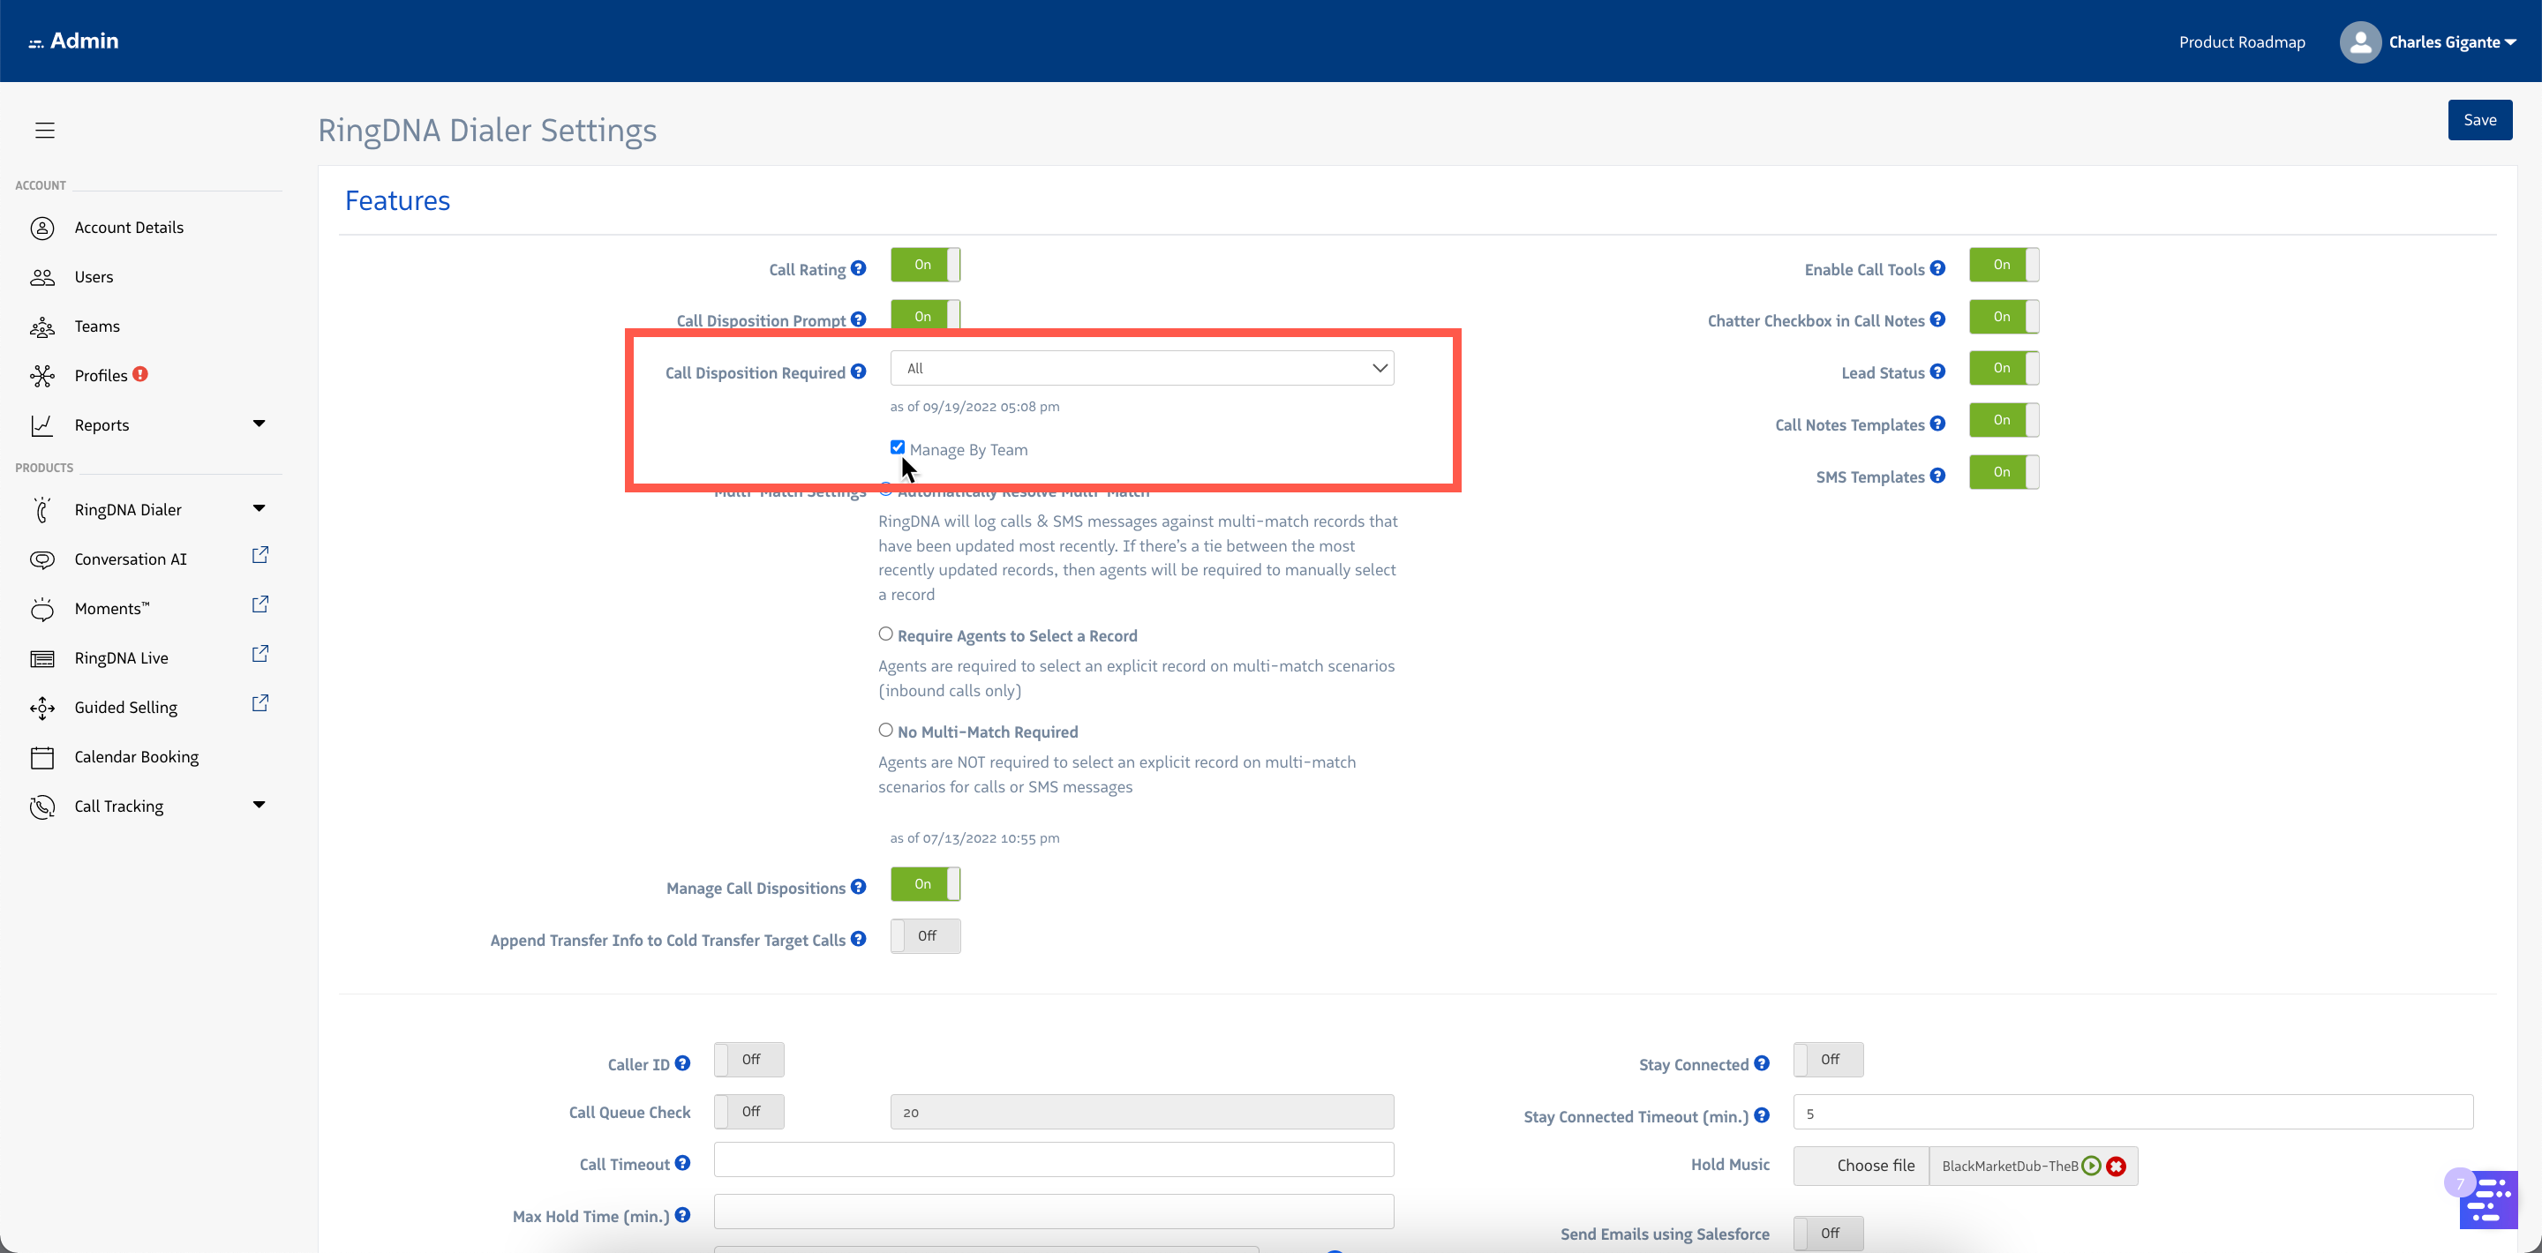
Task: Go to Users page
Action: 94,277
